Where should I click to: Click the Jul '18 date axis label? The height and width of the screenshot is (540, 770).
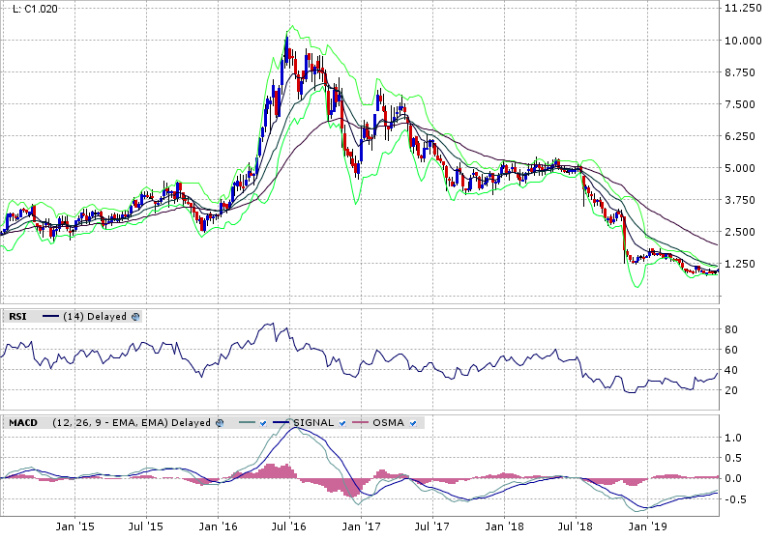(x=576, y=526)
